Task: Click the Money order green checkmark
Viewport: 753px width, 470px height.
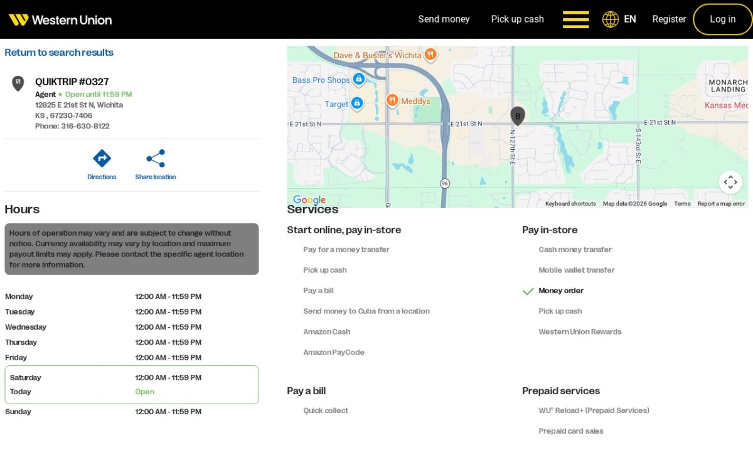Action: point(528,291)
